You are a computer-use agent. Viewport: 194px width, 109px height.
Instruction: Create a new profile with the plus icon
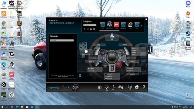(84, 29)
